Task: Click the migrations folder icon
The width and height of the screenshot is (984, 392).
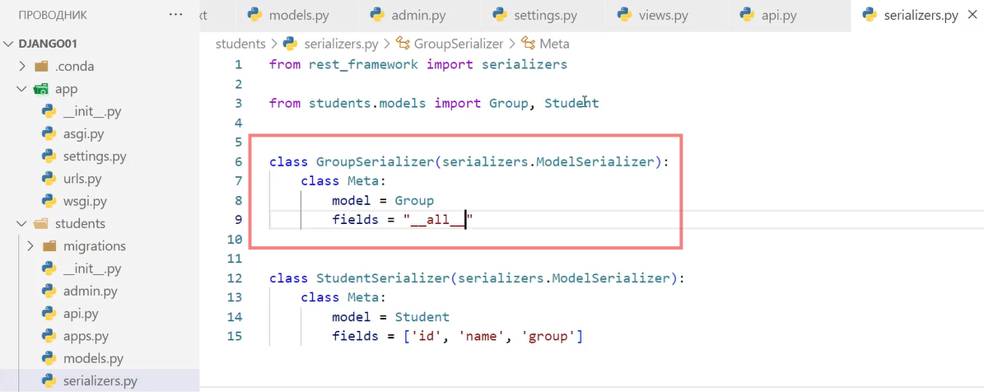Action: click(49, 245)
